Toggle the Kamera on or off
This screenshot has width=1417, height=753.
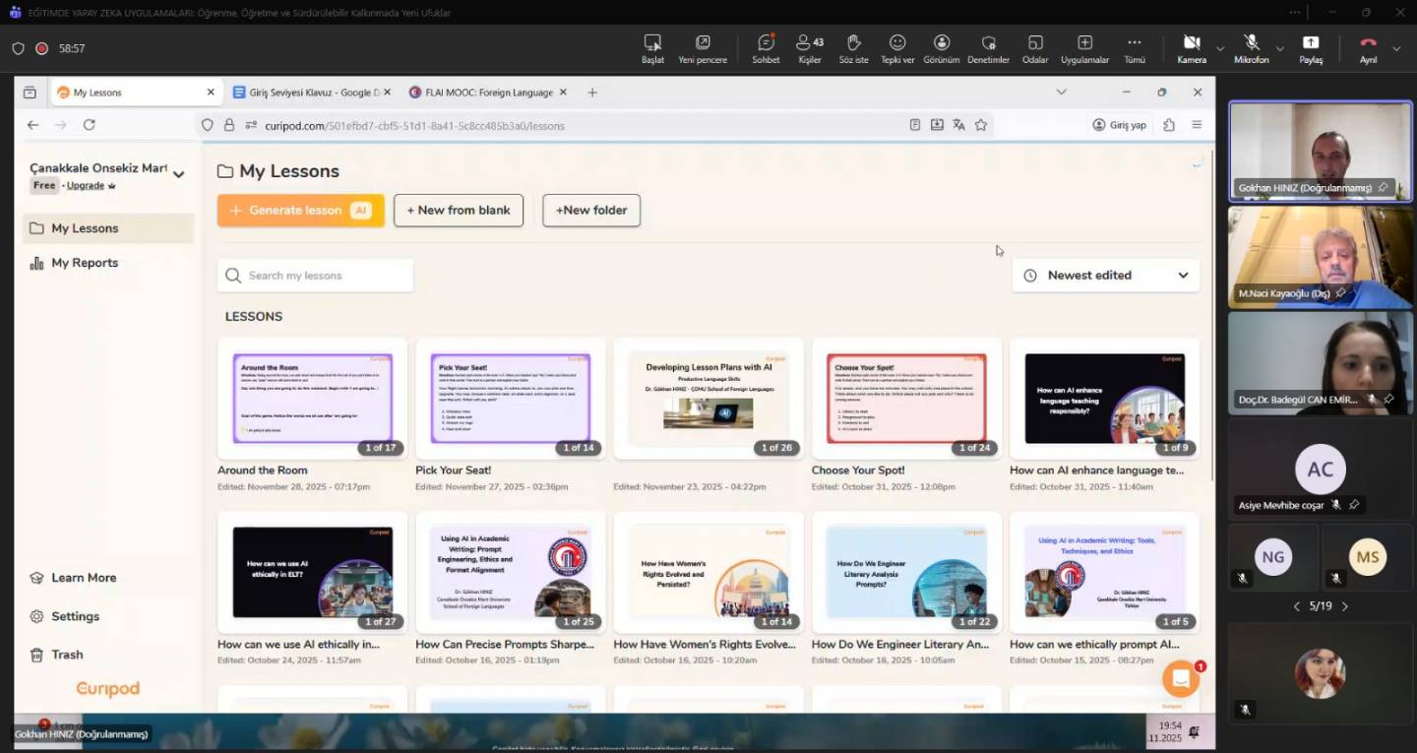[1191, 43]
